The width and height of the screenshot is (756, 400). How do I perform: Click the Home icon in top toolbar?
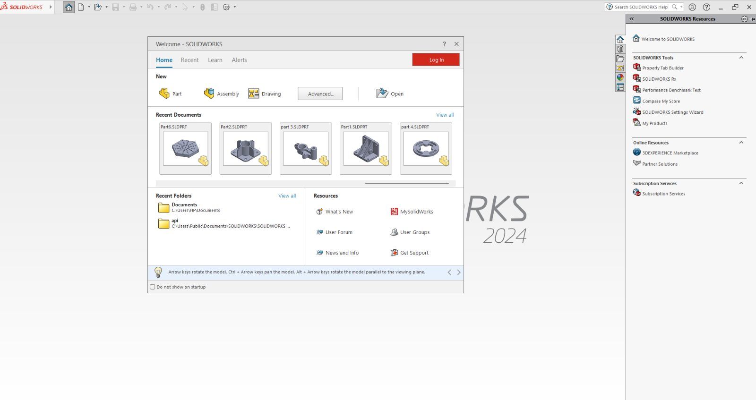(x=69, y=7)
